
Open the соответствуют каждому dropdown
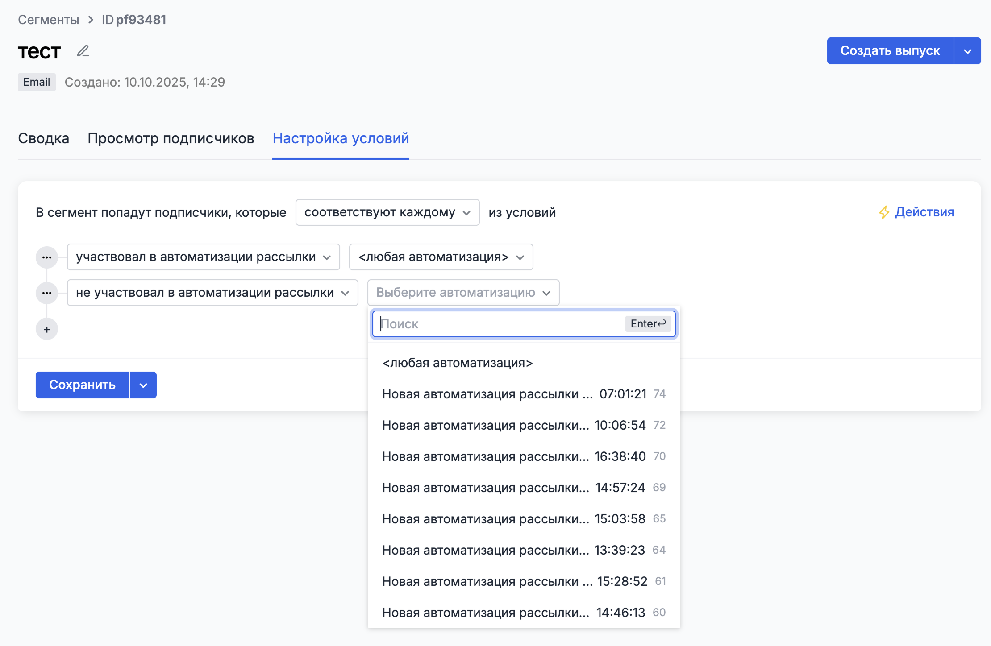pyautogui.click(x=387, y=213)
